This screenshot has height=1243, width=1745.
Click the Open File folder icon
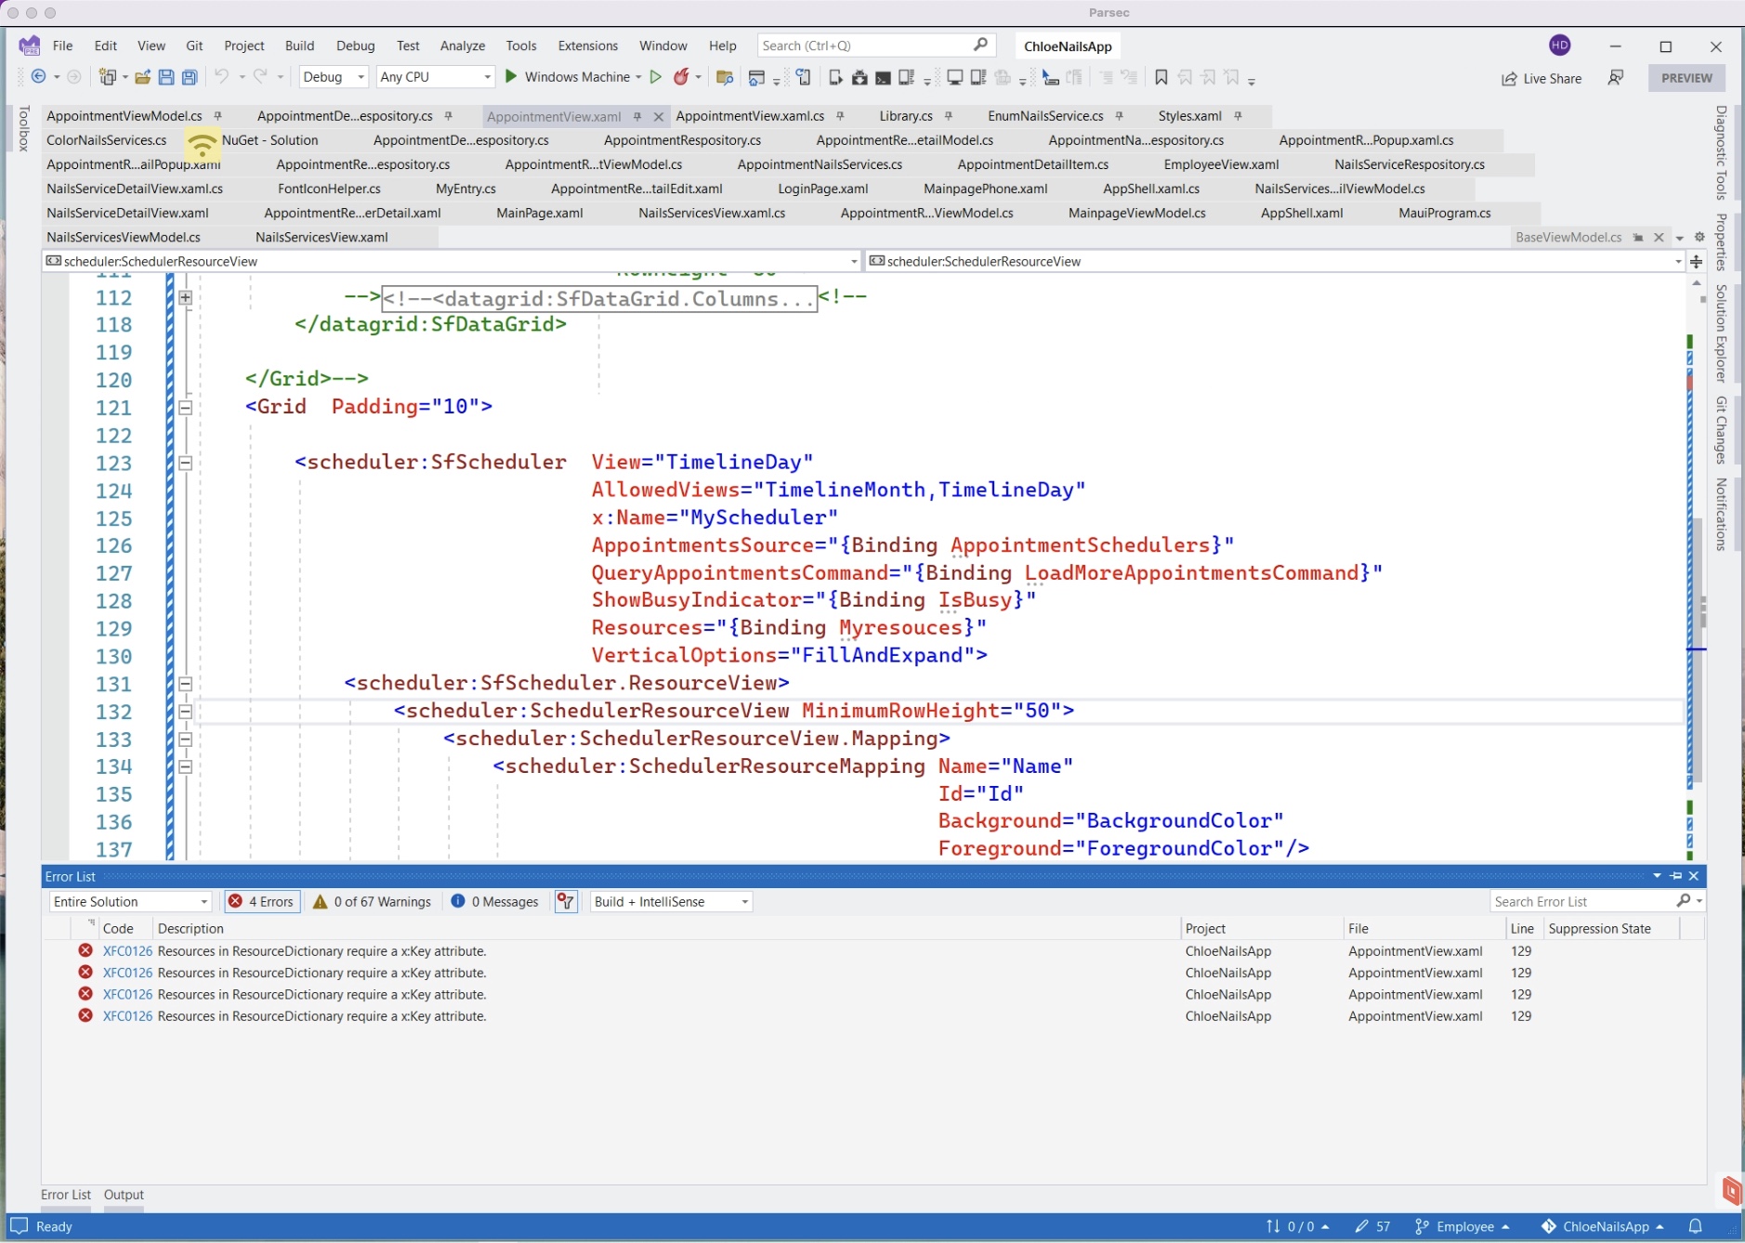tap(142, 78)
